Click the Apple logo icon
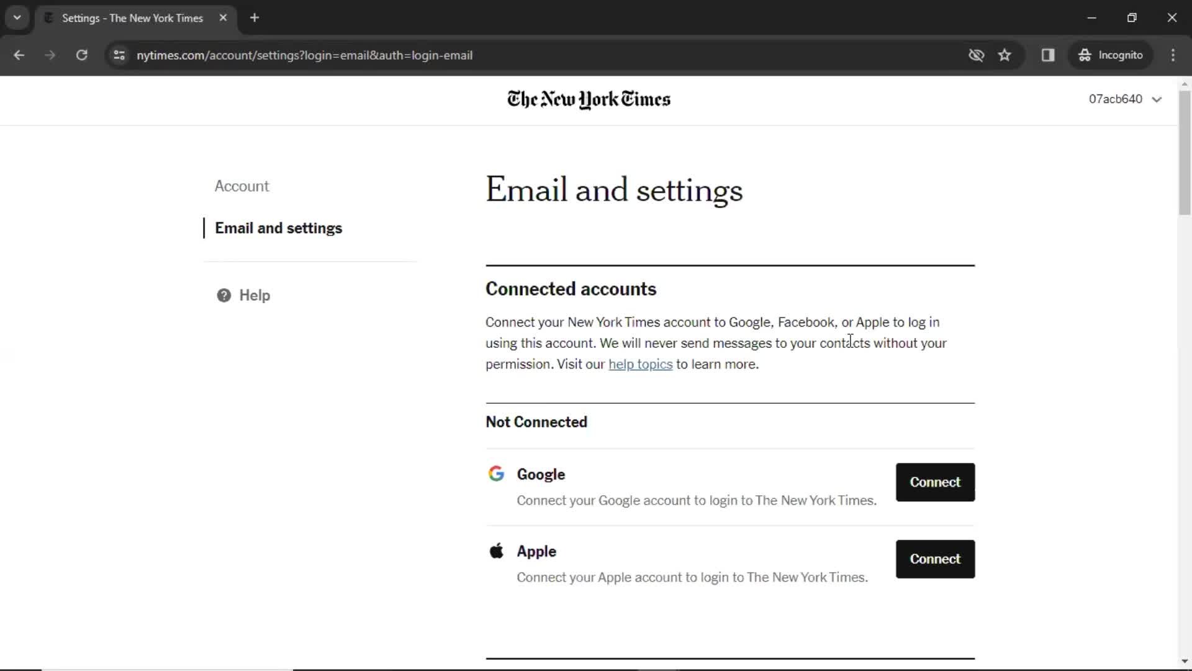The width and height of the screenshot is (1192, 671). coord(495,550)
